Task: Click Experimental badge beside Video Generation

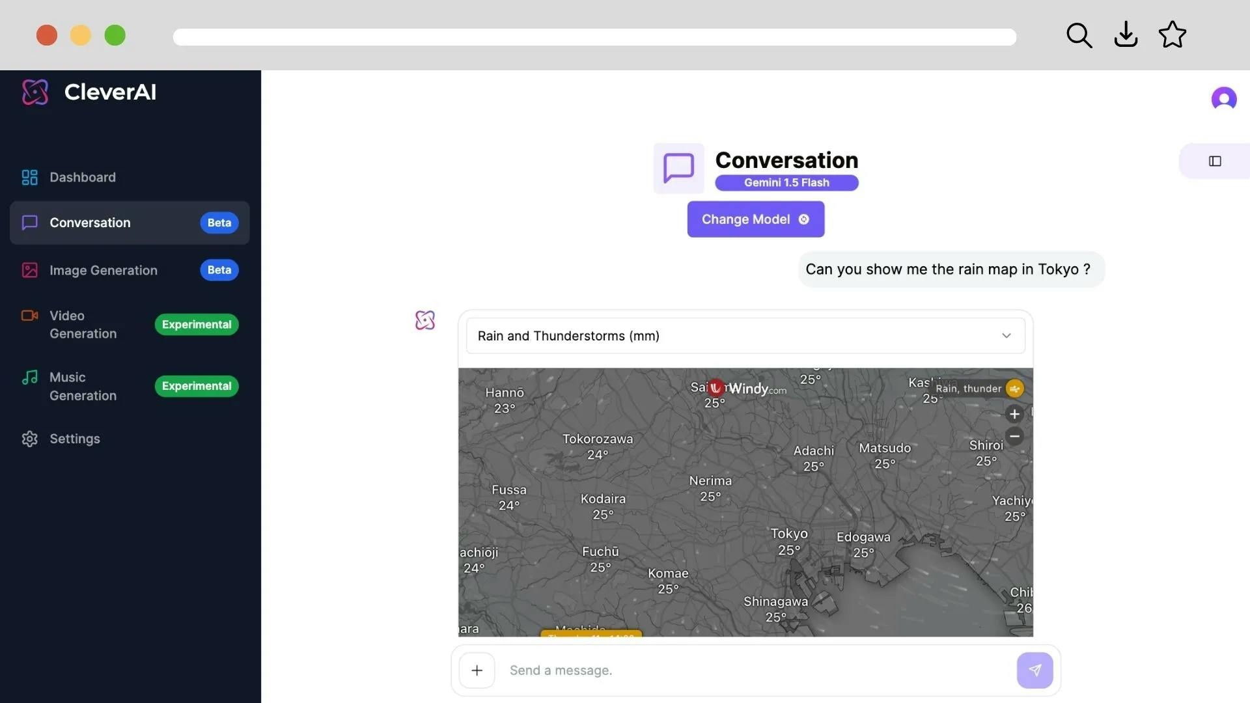Action: pyautogui.click(x=197, y=324)
